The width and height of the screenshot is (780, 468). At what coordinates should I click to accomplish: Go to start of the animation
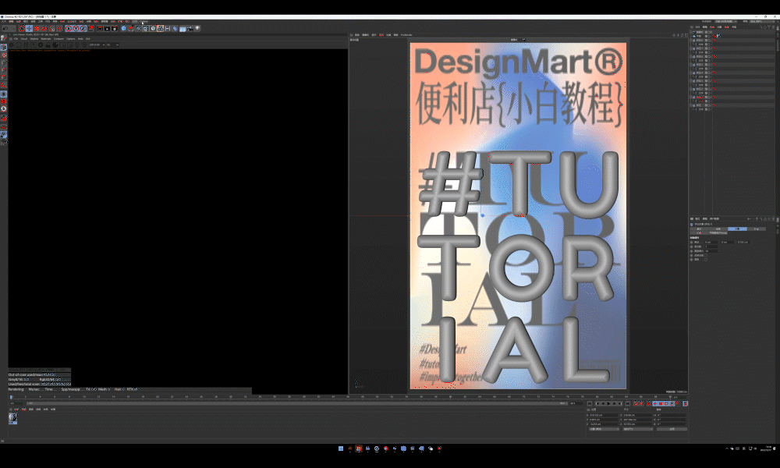click(590, 404)
